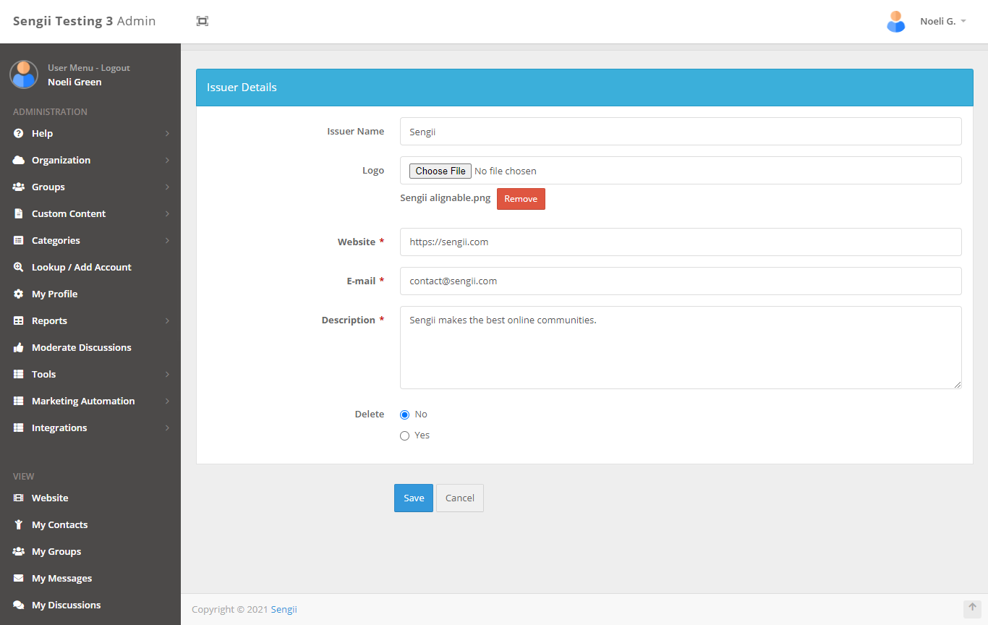
Task: Click the 'Noeli Green' name in sidebar
Action: [74, 82]
